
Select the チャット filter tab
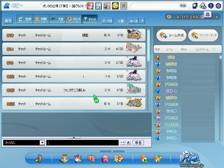coord(90,19)
